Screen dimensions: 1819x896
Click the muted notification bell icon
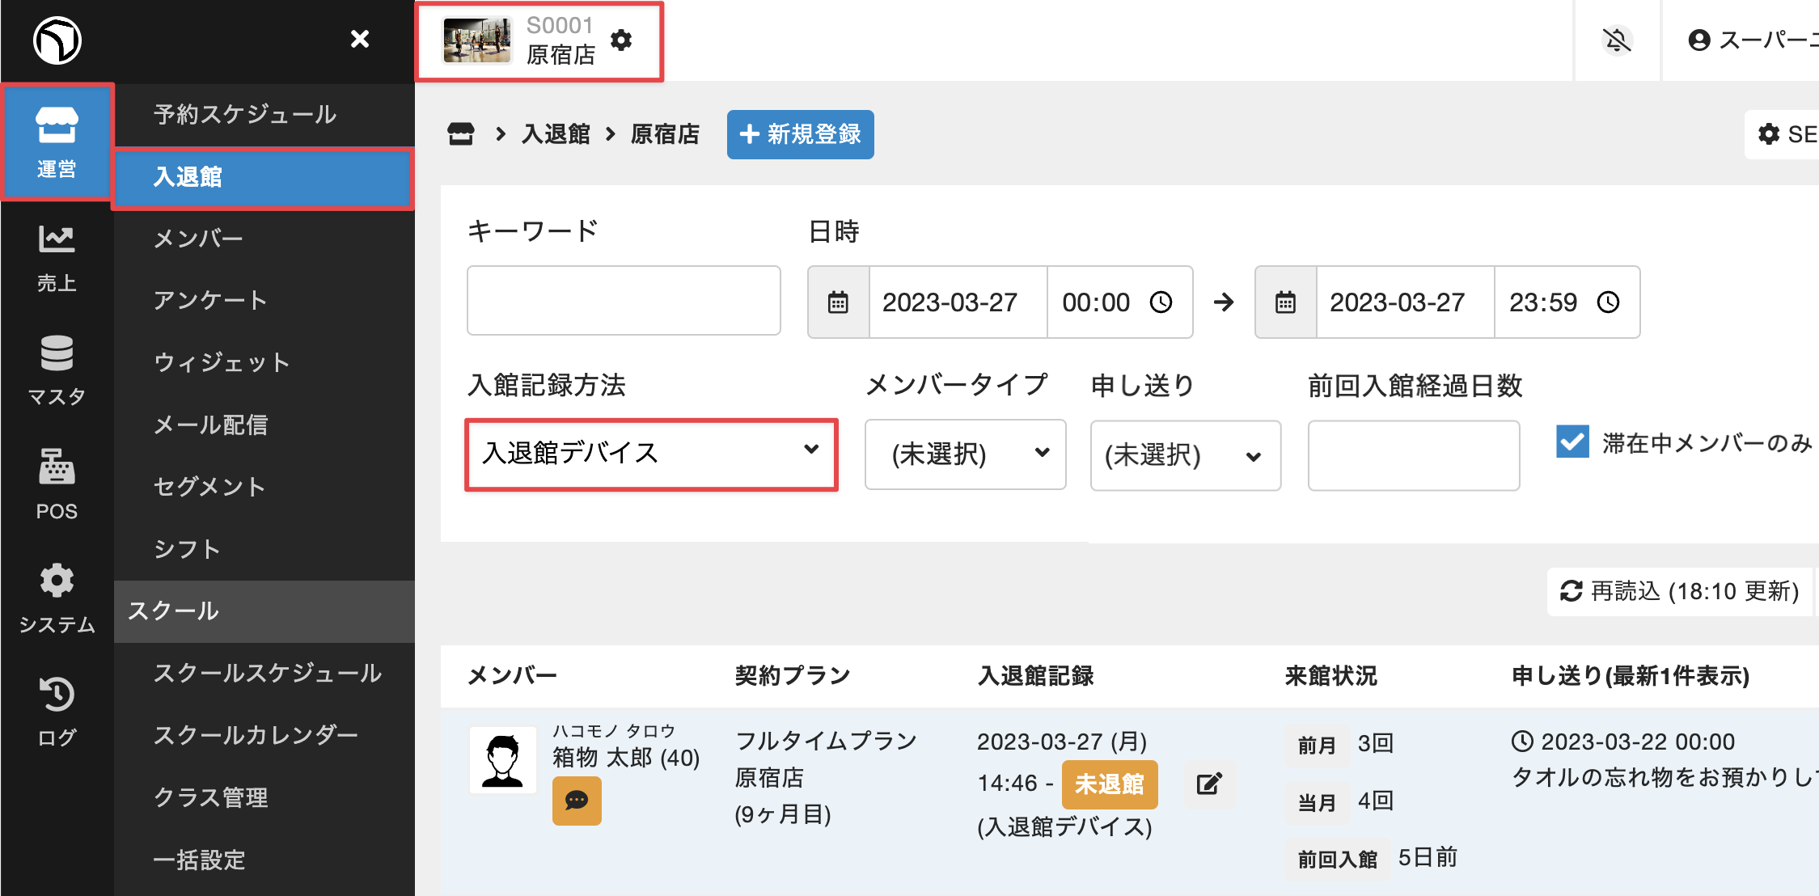[x=1617, y=40]
